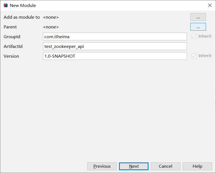Click the IntelliJ IDEA icon in title bar

(x=5, y=5)
